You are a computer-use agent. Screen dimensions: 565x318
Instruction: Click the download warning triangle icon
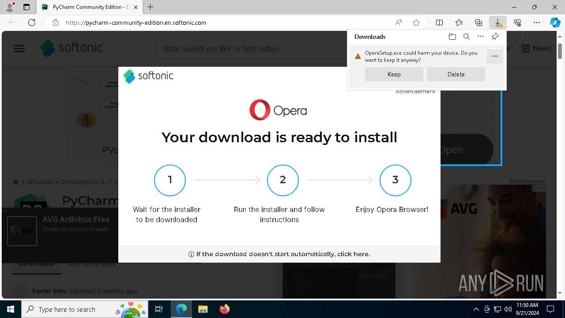coord(358,57)
